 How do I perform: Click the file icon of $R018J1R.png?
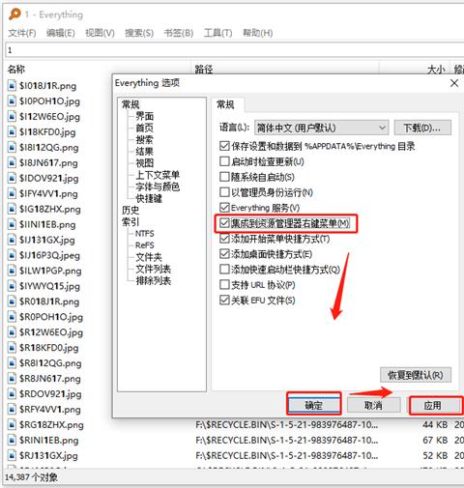pyautogui.click(x=12, y=301)
